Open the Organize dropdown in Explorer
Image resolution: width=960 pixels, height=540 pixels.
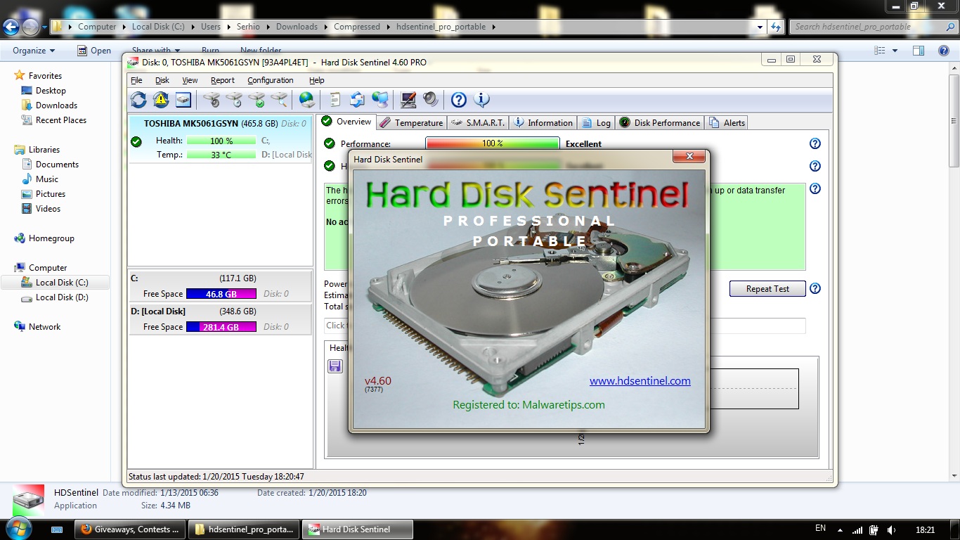34,51
